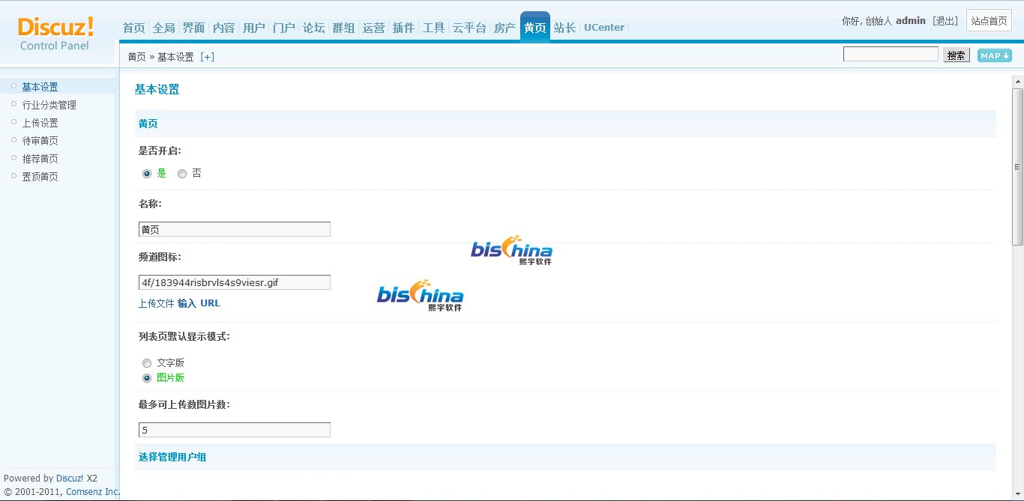Screen dimensions: 1024x501
Task: Click into the 名称 text field
Action: [x=235, y=229]
